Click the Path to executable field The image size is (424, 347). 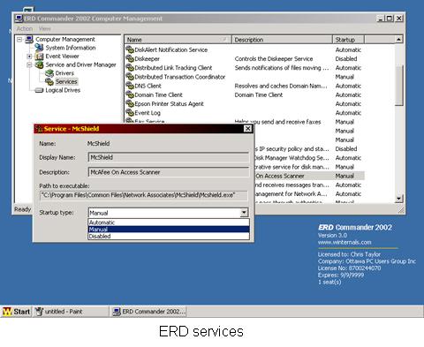tap(144, 195)
